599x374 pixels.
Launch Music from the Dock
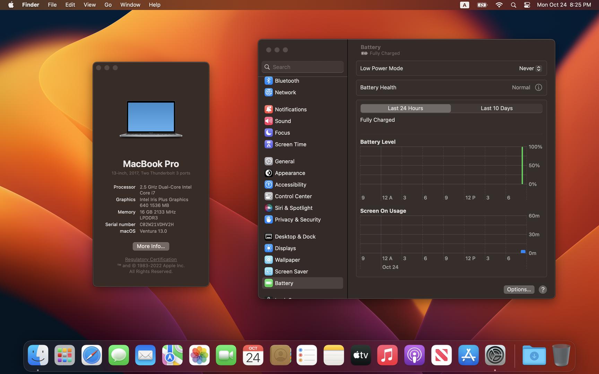[387, 355]
